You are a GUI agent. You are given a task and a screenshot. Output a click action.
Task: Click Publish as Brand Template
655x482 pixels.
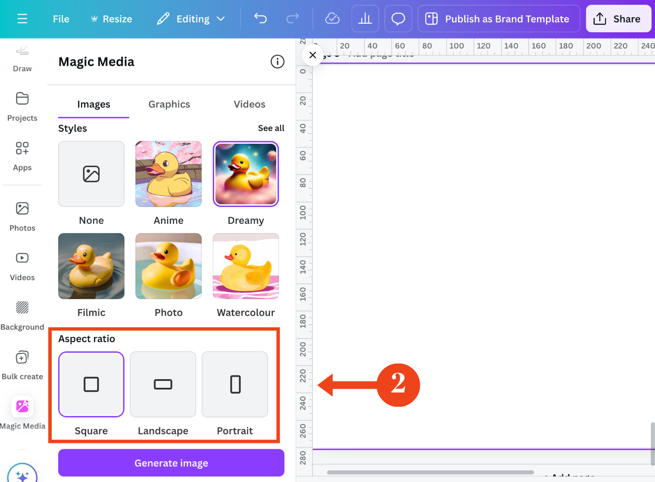click(499, 19)
